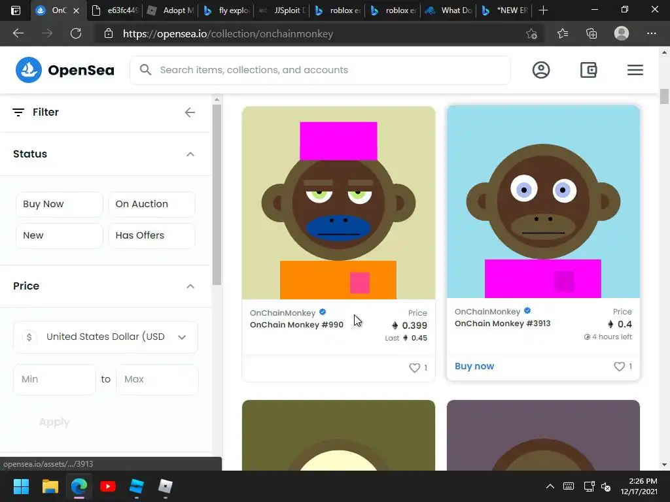Open File Explorer from taskbar

[50, 486]
